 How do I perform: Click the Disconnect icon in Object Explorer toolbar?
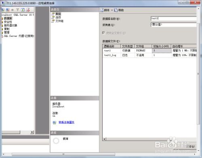[x=8, y=10]
